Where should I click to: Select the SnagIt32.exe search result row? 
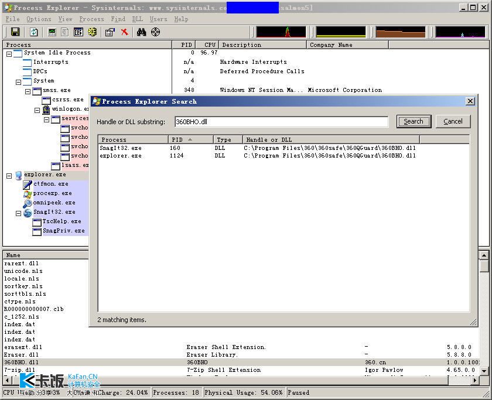pyautogui.click(x=283, y=148)
